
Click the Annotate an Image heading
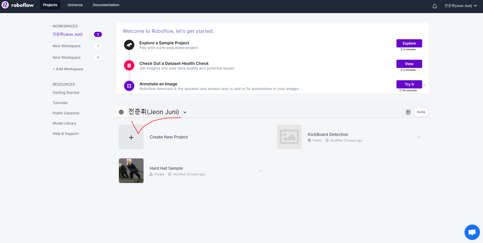[158, 84]
